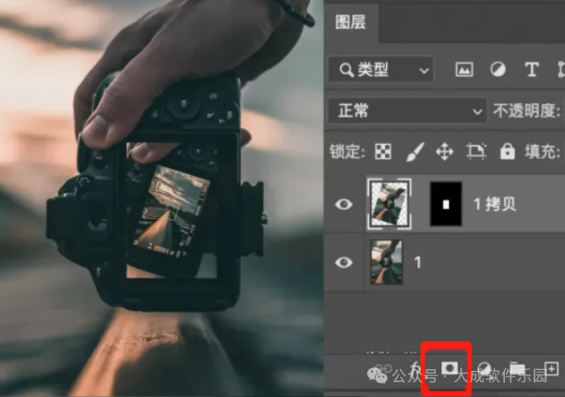Hide the '1 拷贝' layer

[343, 204]
